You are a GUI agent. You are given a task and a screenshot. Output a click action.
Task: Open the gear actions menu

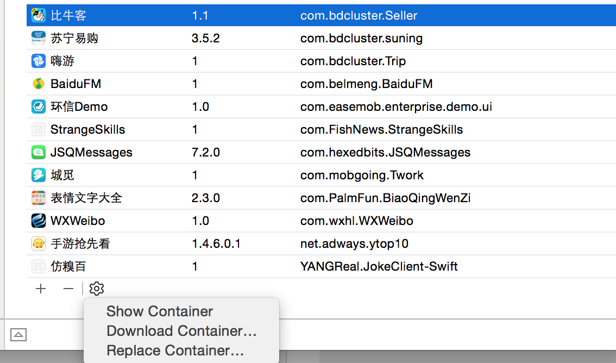(97, 289)
